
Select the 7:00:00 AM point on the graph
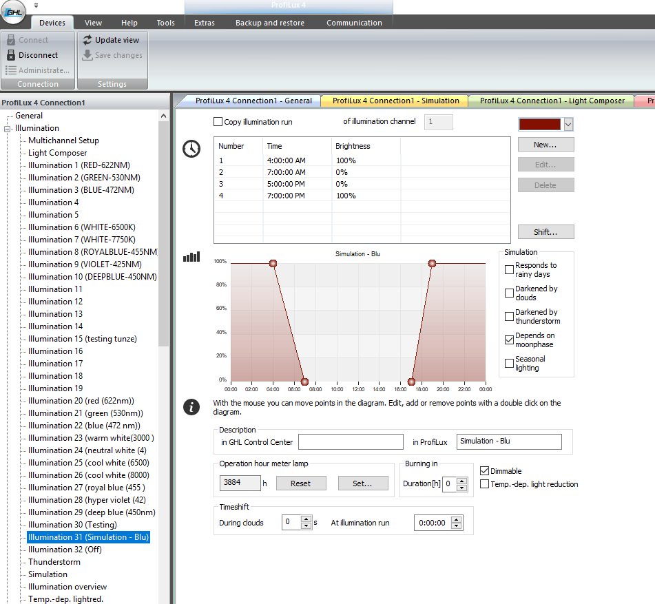pos(305,382)
